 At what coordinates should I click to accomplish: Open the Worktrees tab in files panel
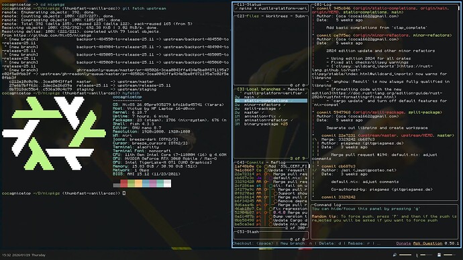click(278, 16)
